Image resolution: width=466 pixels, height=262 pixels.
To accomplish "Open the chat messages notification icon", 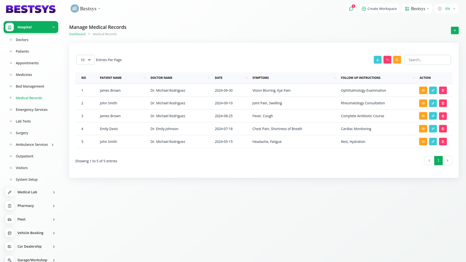I will click(351, 9).
